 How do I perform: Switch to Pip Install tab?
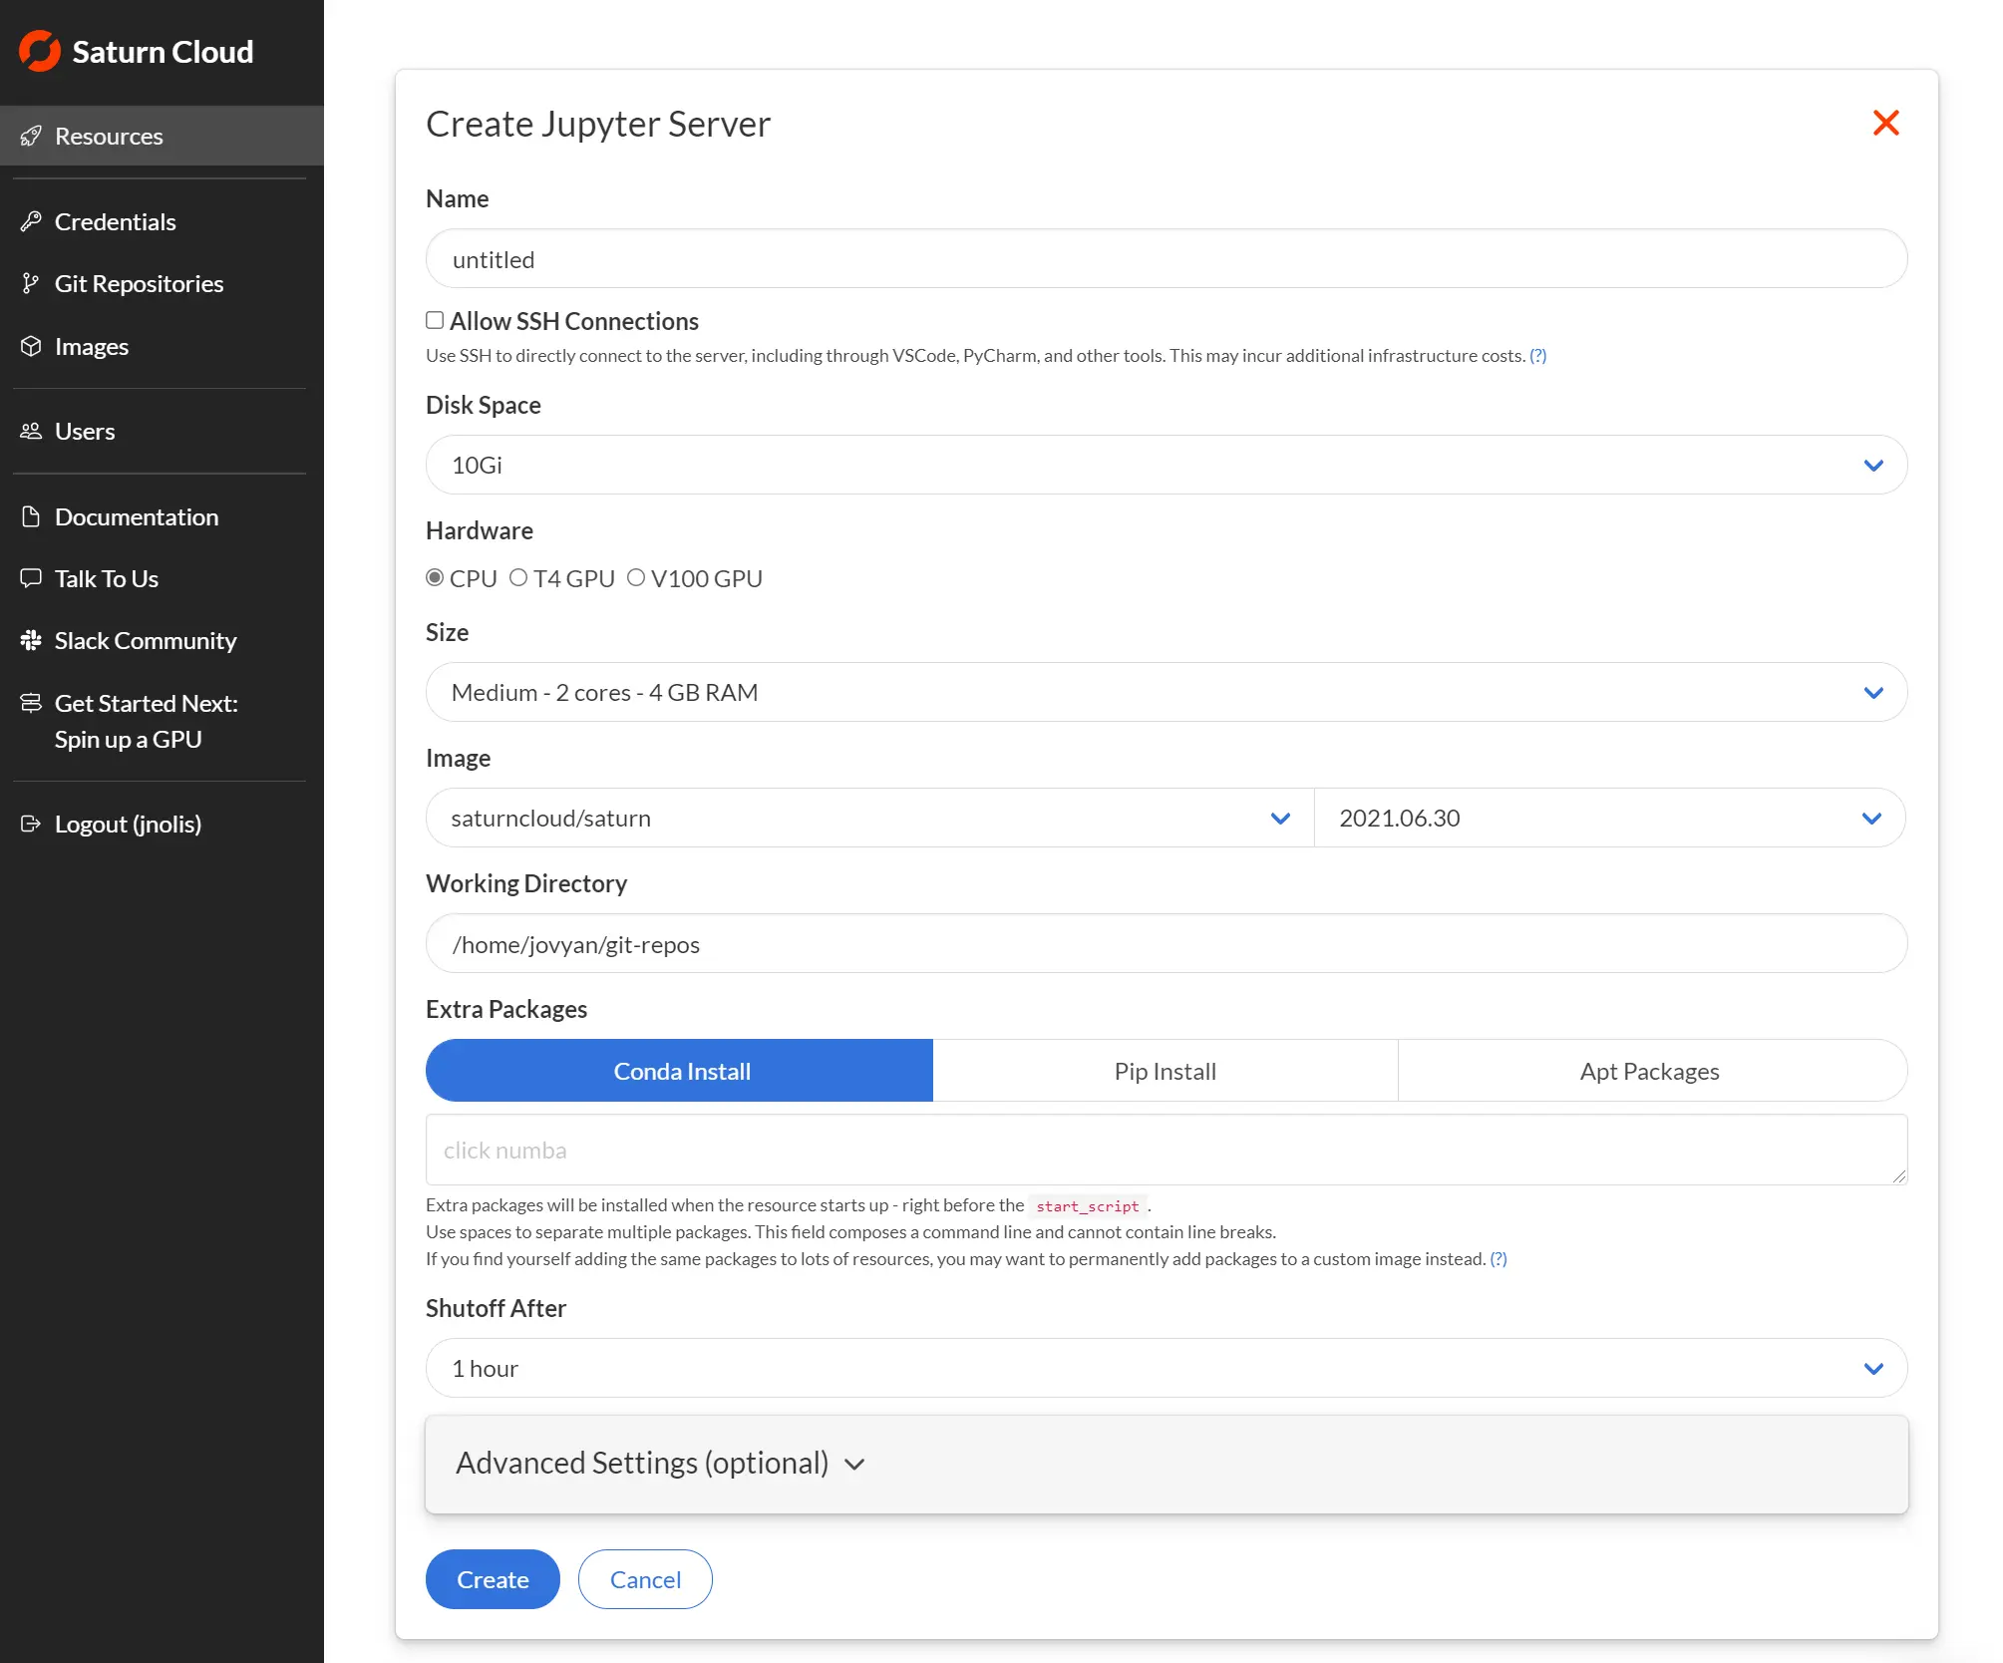pos(1165,1070)
